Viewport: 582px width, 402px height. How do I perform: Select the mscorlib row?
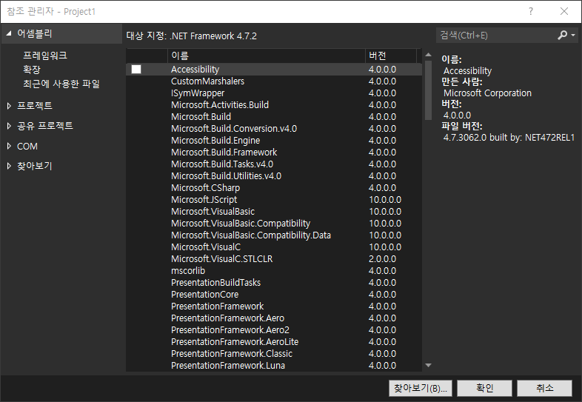(274, 271)
